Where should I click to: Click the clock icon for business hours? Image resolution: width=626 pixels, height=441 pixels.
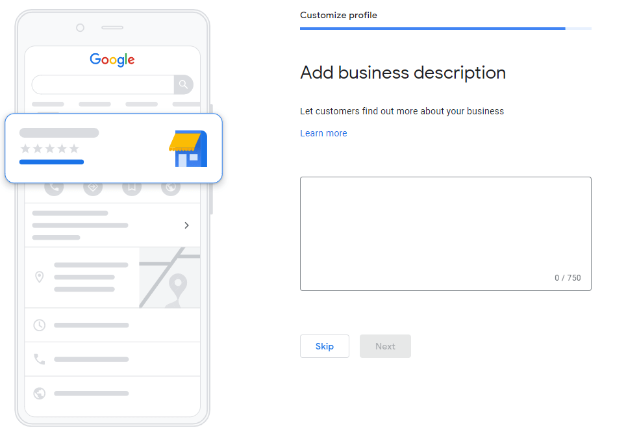40,325
